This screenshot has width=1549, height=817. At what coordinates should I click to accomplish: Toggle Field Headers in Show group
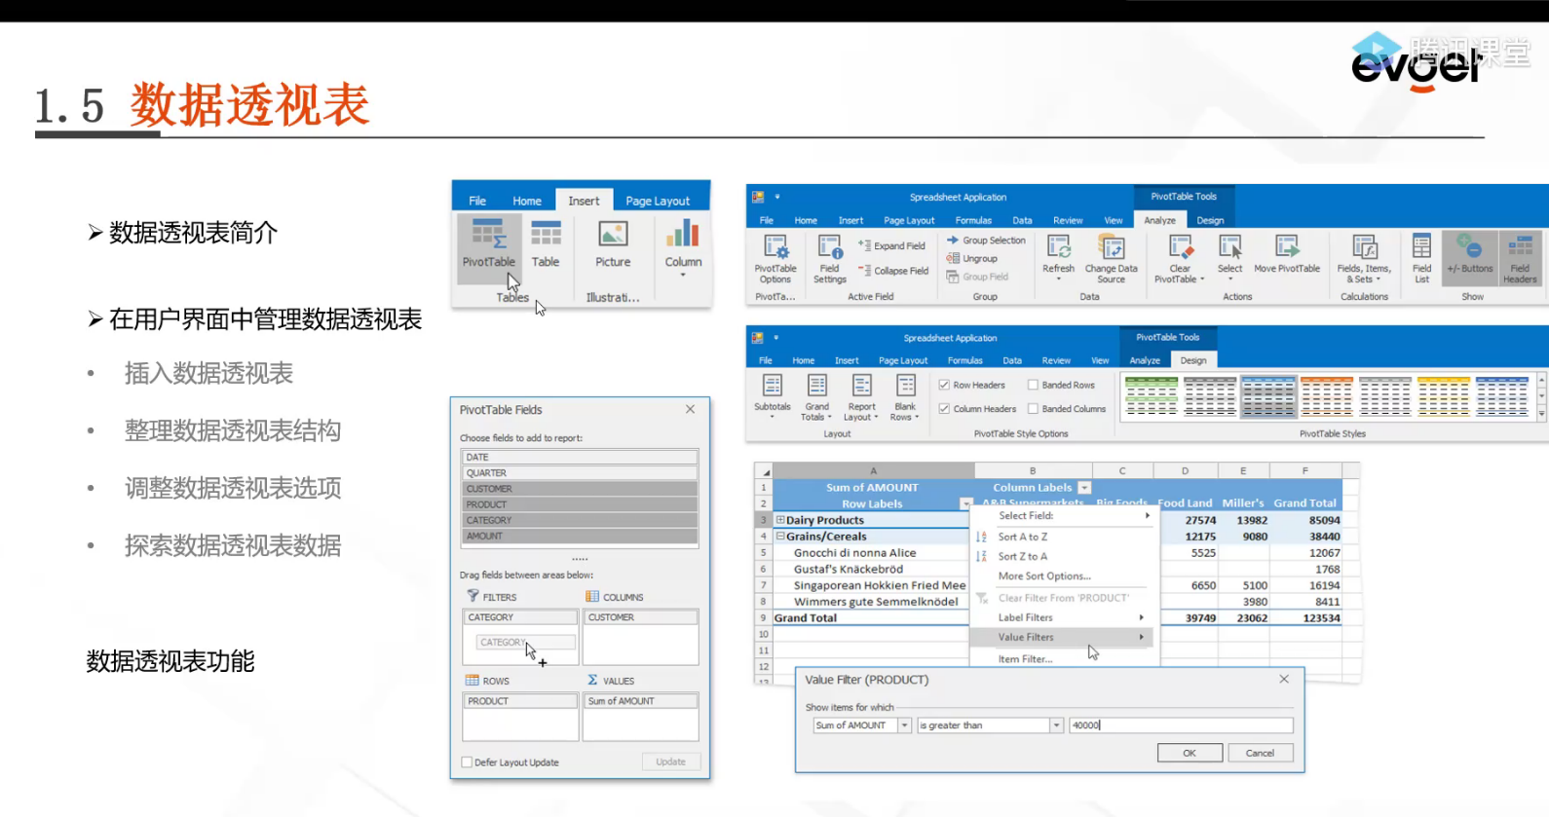tap(1520, 259)
